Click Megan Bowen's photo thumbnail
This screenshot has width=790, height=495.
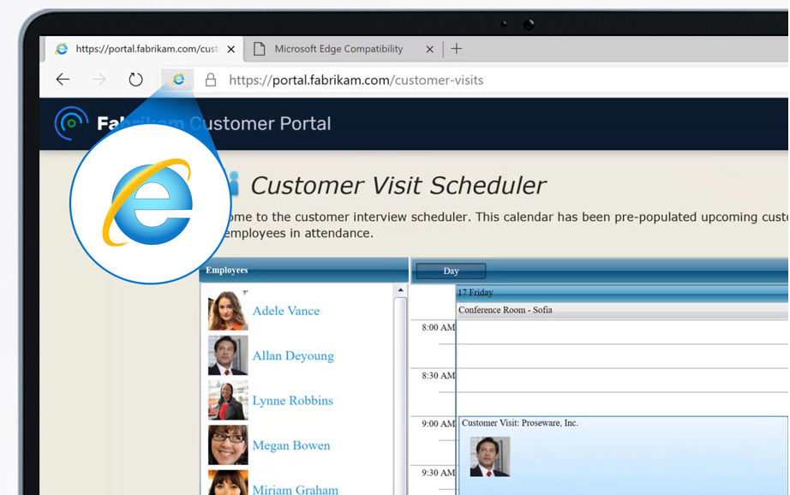[x=228, y=445]
